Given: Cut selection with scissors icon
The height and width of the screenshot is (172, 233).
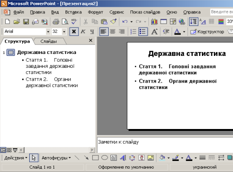Looking at the screenshot, I should pos(86,21).
